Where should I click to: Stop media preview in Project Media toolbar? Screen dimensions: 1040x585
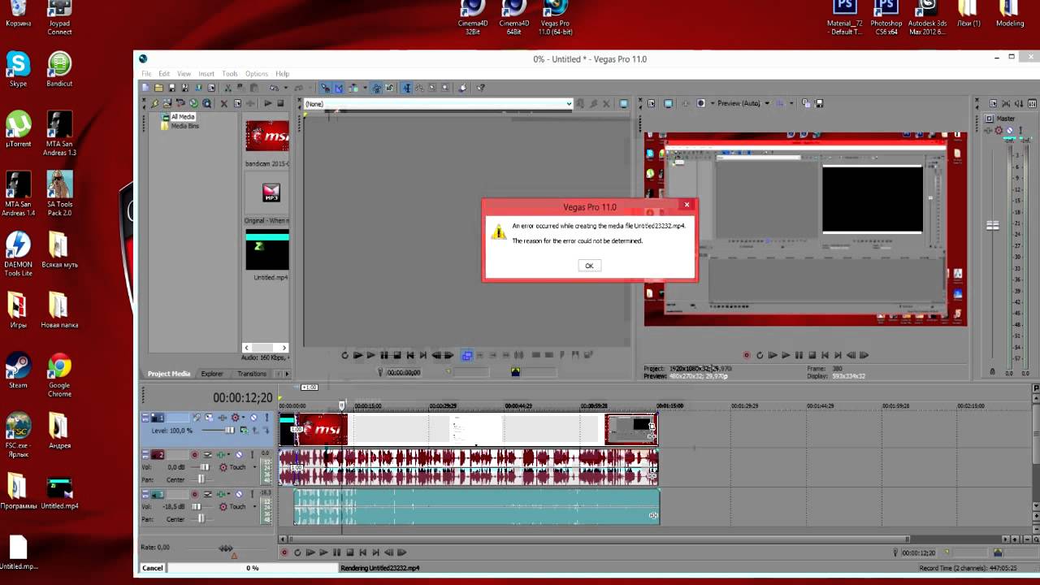[x=280, y=103]
